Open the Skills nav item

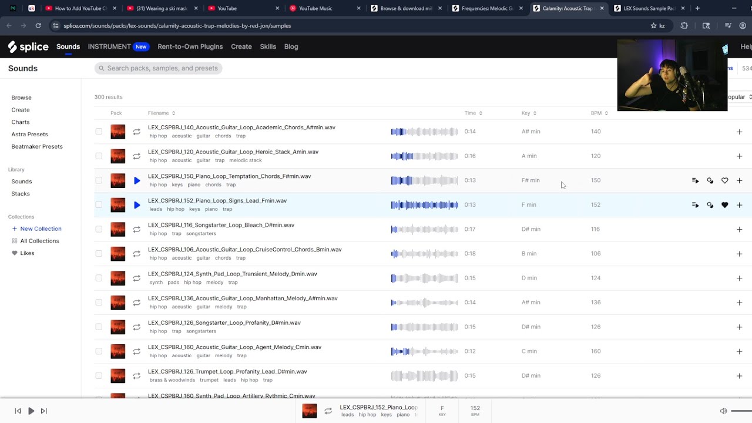268,47
